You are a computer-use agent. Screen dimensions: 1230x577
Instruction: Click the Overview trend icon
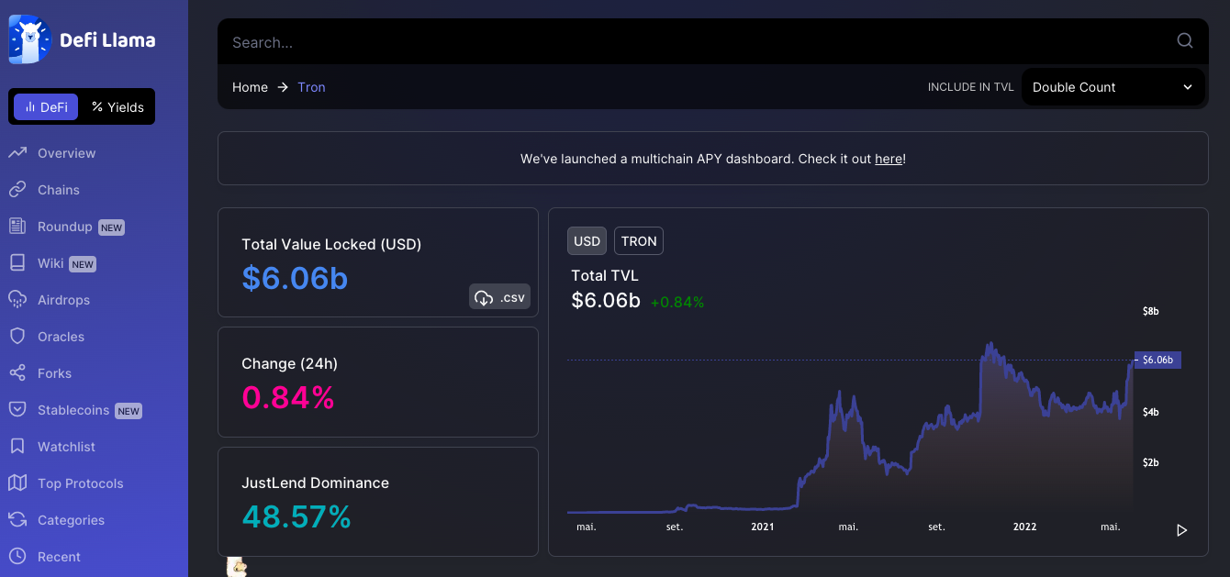(17, 153)
